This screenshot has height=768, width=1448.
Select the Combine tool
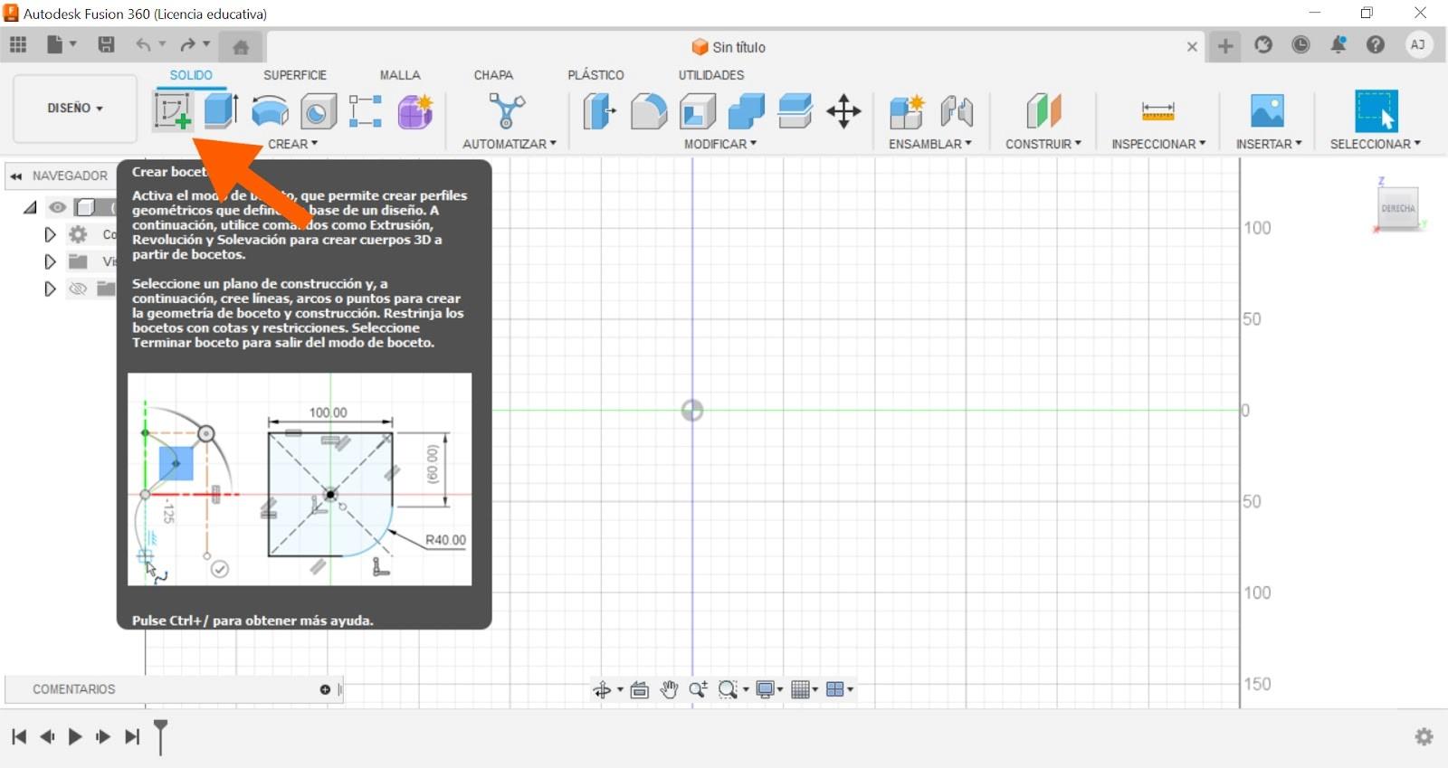point(747,111)
